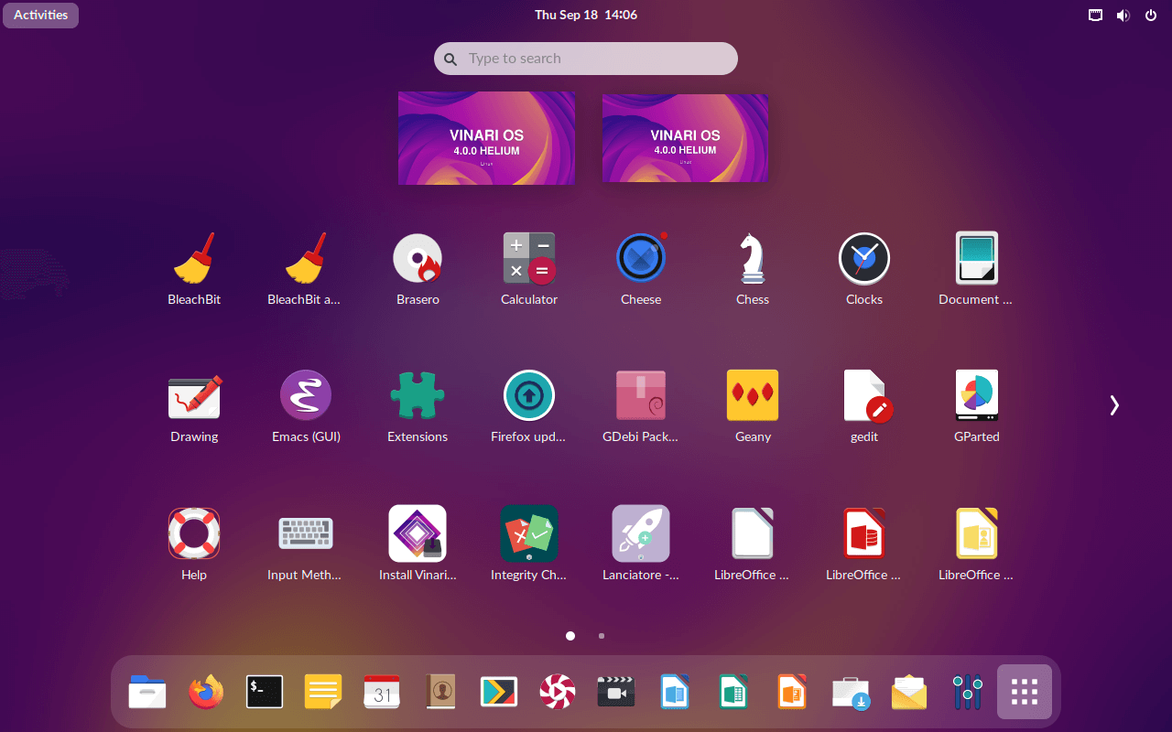The image size is (1172, 732).
Task: Select the right workspace thumbnail
Action: (686, 138)
